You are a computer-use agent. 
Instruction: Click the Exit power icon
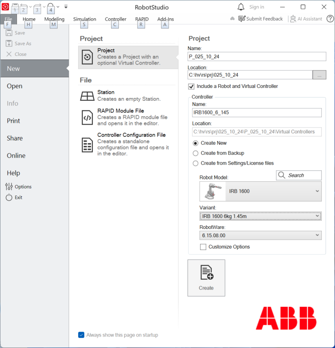[x=9, y=197]
